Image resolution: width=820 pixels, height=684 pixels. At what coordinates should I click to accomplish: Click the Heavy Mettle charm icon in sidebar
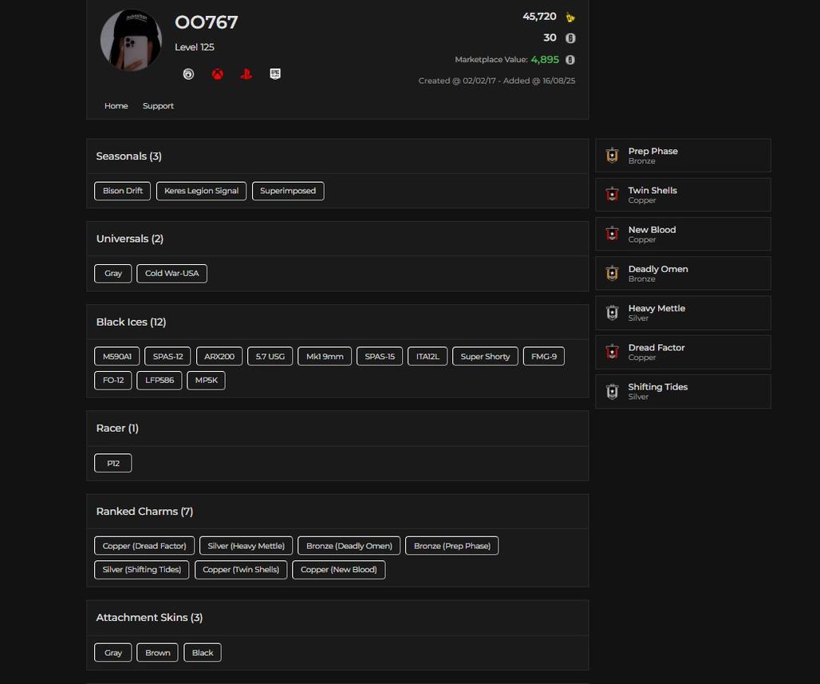click(x=612, y=313)
